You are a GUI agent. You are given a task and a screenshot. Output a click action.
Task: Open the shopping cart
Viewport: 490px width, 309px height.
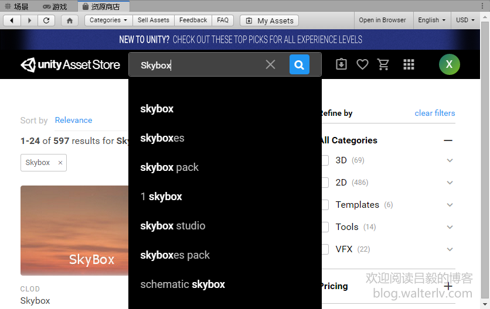pos(383,64)
